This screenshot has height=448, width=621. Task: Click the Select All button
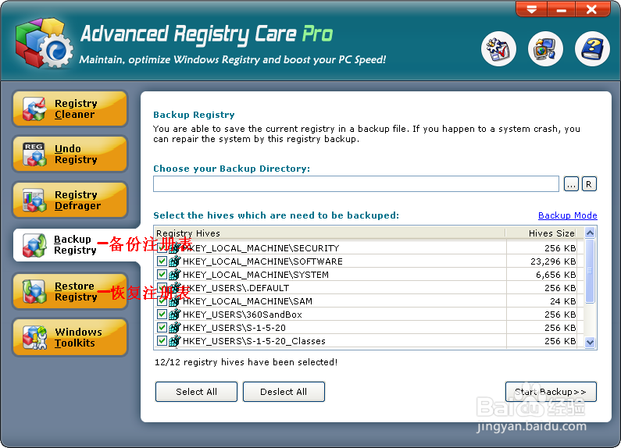pyautogui.click(x=196, y=392)
